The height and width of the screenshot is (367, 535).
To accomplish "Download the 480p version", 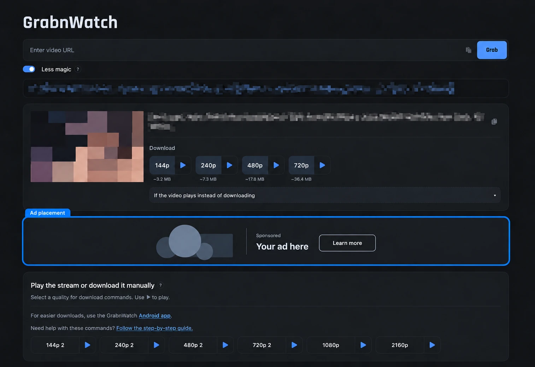I will (x=255, y=165).
